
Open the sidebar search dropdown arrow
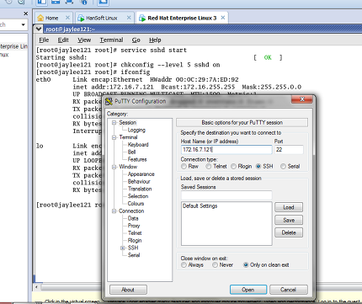click(23, 24)
